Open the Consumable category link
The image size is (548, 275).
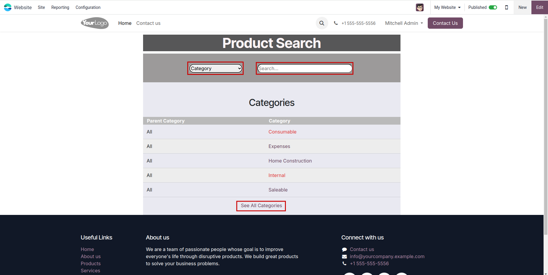282,132
